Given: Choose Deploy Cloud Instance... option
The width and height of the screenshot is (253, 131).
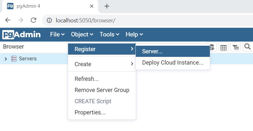Looking at the screenshot, I should tap(173, 63).
